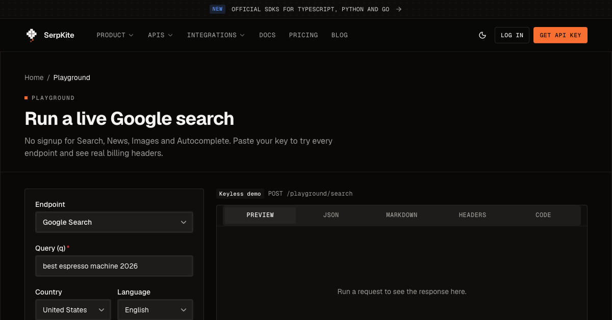The height and width of the screenshot is (320, 612).
Task: Go to the PRICING page
Action: pyautogui.click(x=303, y=35)
